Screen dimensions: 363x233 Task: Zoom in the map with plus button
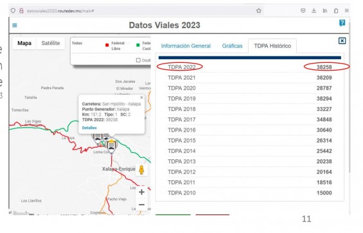point(141,192)
